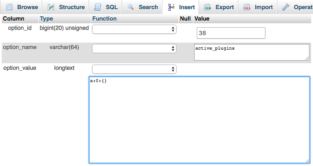313x166 pixels.
Task: Click the Export icon
Action: click(x=207, y=7)
